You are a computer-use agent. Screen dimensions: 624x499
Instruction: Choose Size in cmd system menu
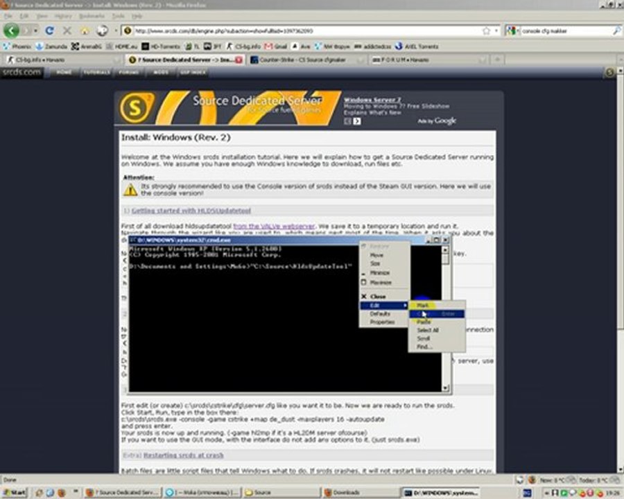coord(383,263)
